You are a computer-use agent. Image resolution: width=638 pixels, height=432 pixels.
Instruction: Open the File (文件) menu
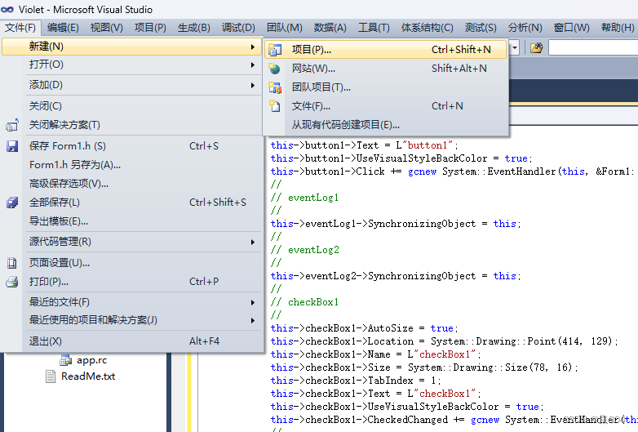coord(20,28)
